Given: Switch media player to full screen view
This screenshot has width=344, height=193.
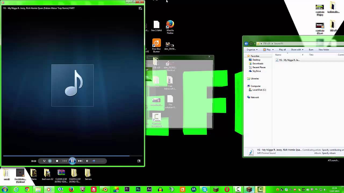Looking at the screenshot, I should (139, 161).
